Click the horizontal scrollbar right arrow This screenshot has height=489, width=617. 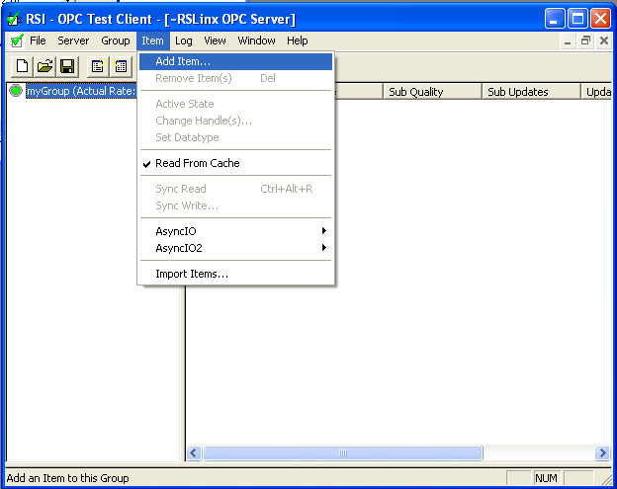tap(602, 452)
